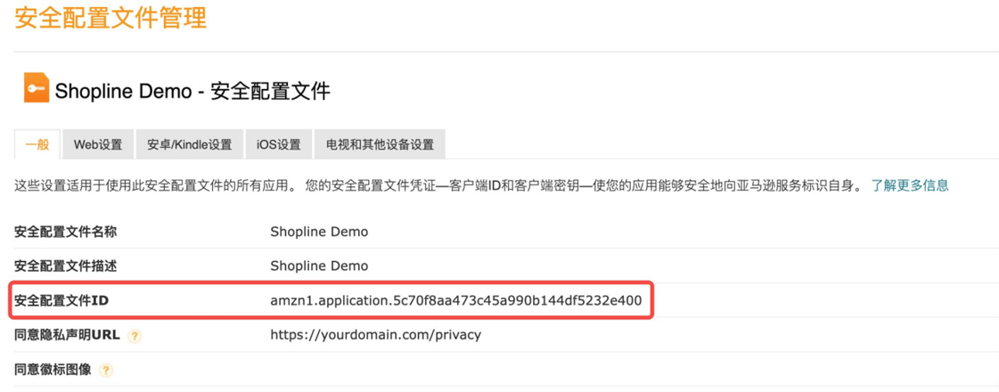
Task: Click the 安全配置文件ID label
Action: point(61,300)
